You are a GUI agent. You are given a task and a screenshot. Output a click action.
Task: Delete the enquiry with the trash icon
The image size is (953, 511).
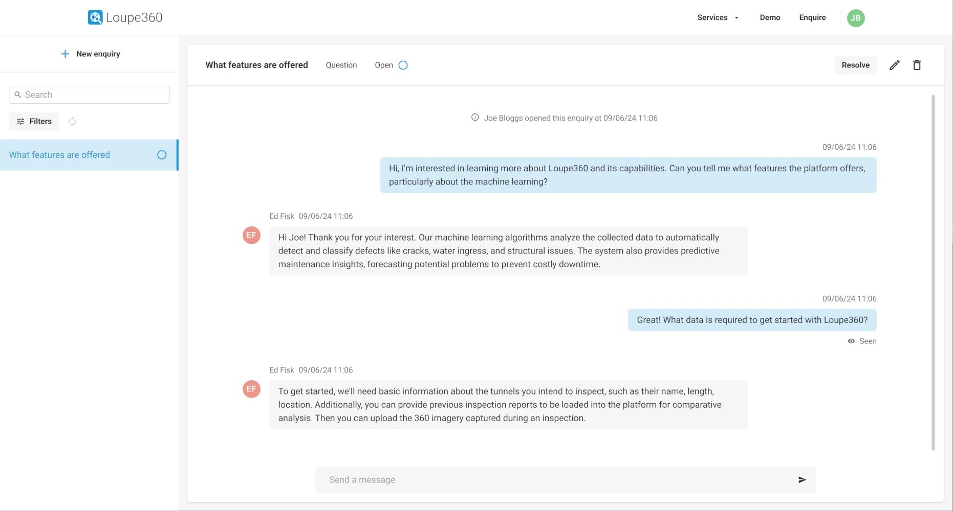point(917,65)
